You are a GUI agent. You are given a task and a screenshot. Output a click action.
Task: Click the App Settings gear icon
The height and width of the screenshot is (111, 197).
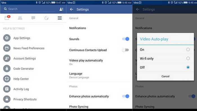pyautogui.click(x=7, y=38)
